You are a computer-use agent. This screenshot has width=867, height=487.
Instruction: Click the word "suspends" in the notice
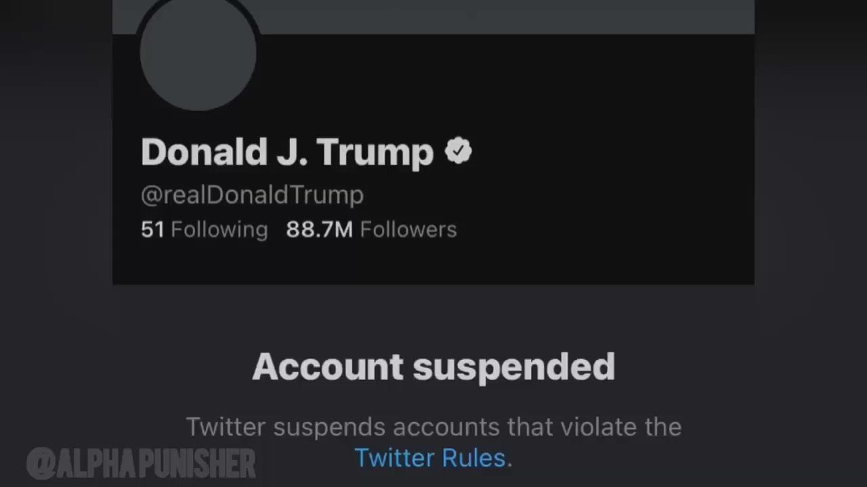[331, 427]
